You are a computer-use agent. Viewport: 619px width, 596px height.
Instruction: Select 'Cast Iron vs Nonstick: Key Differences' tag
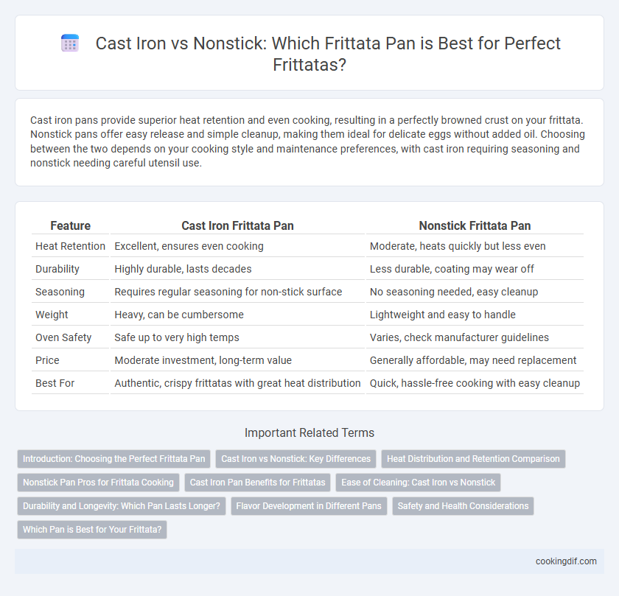[295, 459]
